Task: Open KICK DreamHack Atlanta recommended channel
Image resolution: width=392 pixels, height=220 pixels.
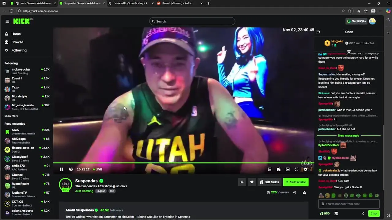Action: pyautogui.click(x=27, y=131)
